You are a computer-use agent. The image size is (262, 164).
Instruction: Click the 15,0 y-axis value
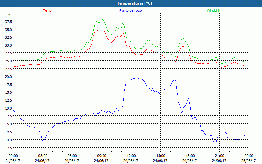pos(9,92)
